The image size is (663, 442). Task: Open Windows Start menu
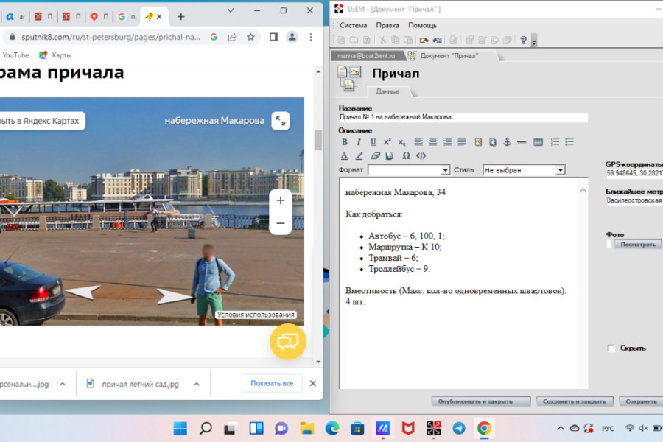(180, 429)
